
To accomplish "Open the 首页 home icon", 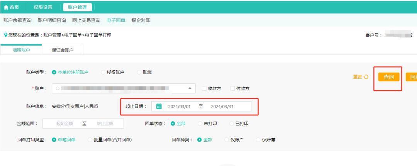I will point(6,7).
